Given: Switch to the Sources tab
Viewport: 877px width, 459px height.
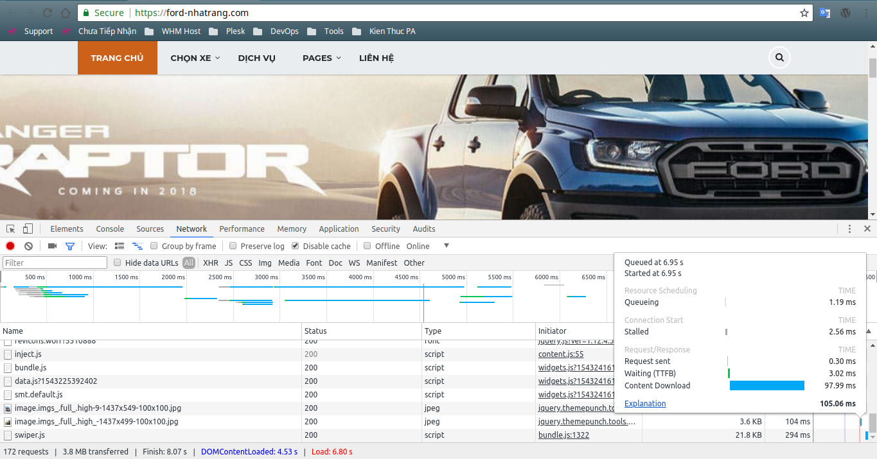Looking at the screenshot, I should (150, 229).
